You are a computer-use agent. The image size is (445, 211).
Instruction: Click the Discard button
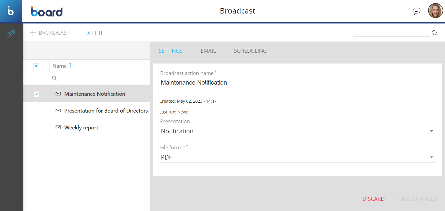point(373,199)
